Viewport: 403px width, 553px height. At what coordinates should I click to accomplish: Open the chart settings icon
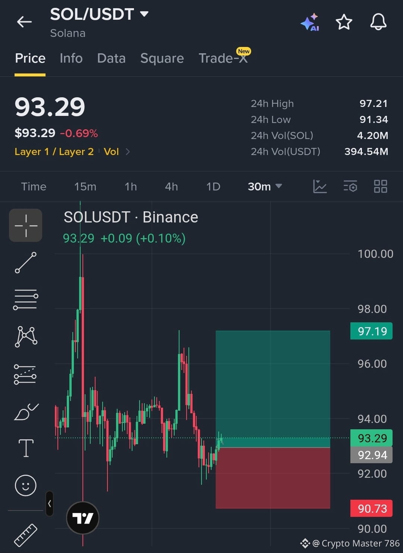(350, 186)
